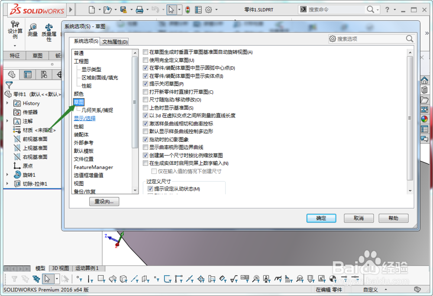Enable 使用完全定义草图 option
Viewport: 433px width, 296px height.
[145, 60]
